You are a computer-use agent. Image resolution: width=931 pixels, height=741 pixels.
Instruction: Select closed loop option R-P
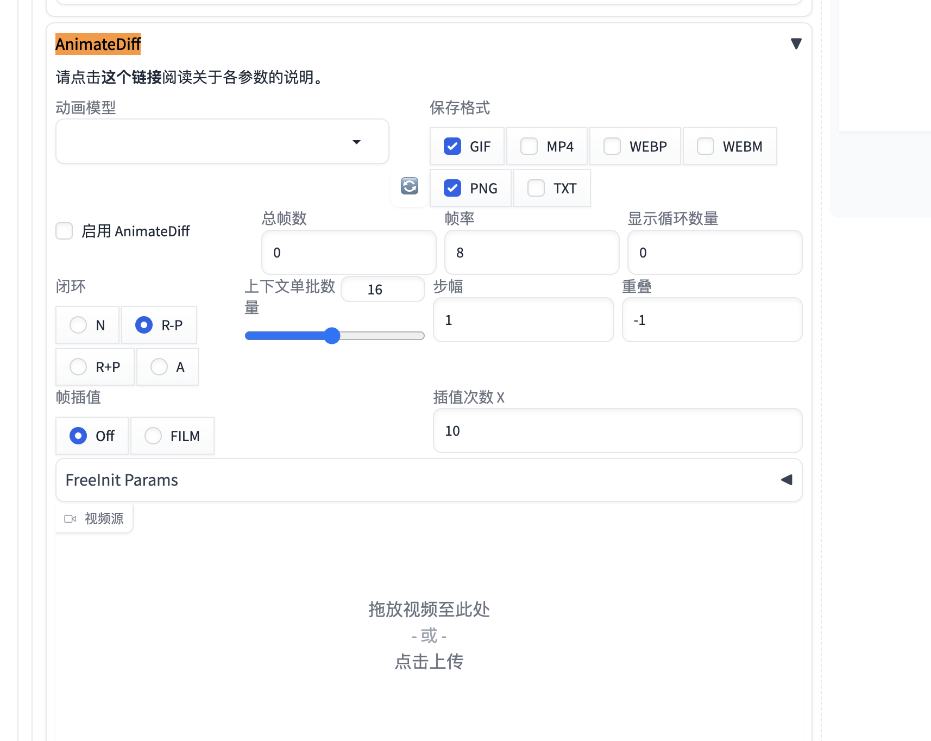click(144, 325)
